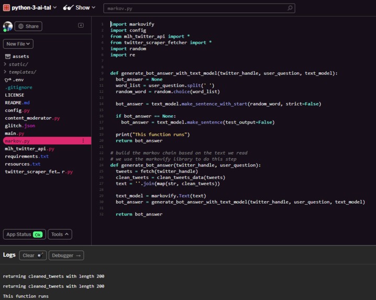Clear the logs
The image size is (376, 300).
click(x=33, y=255)
